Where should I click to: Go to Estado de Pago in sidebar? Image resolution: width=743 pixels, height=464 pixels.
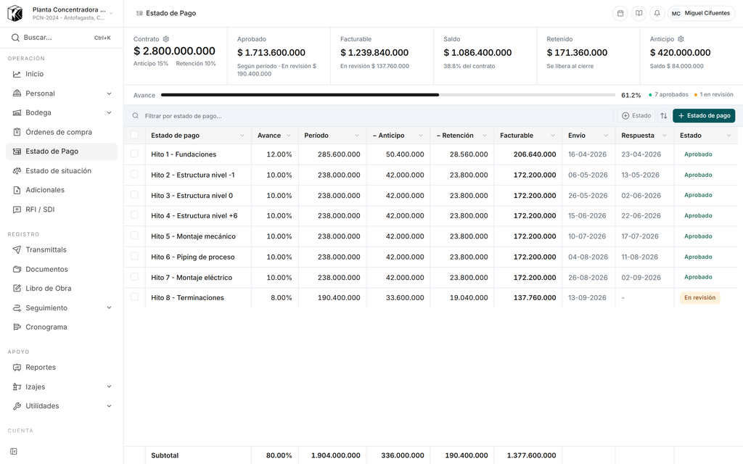tap(62, 152)
